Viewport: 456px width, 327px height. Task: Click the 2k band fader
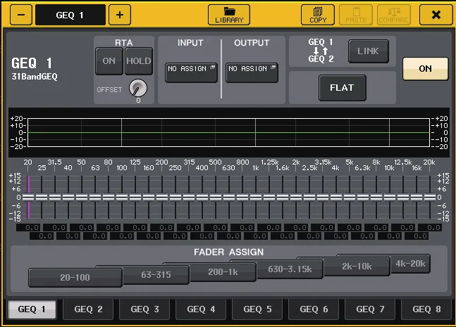(296, 198)
